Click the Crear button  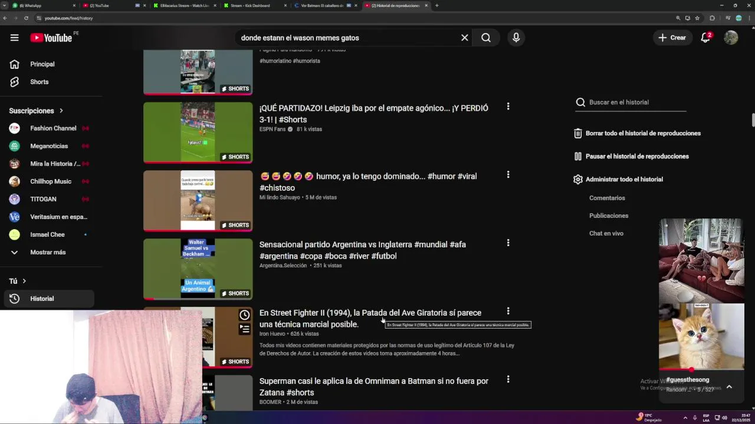[672, 38]
